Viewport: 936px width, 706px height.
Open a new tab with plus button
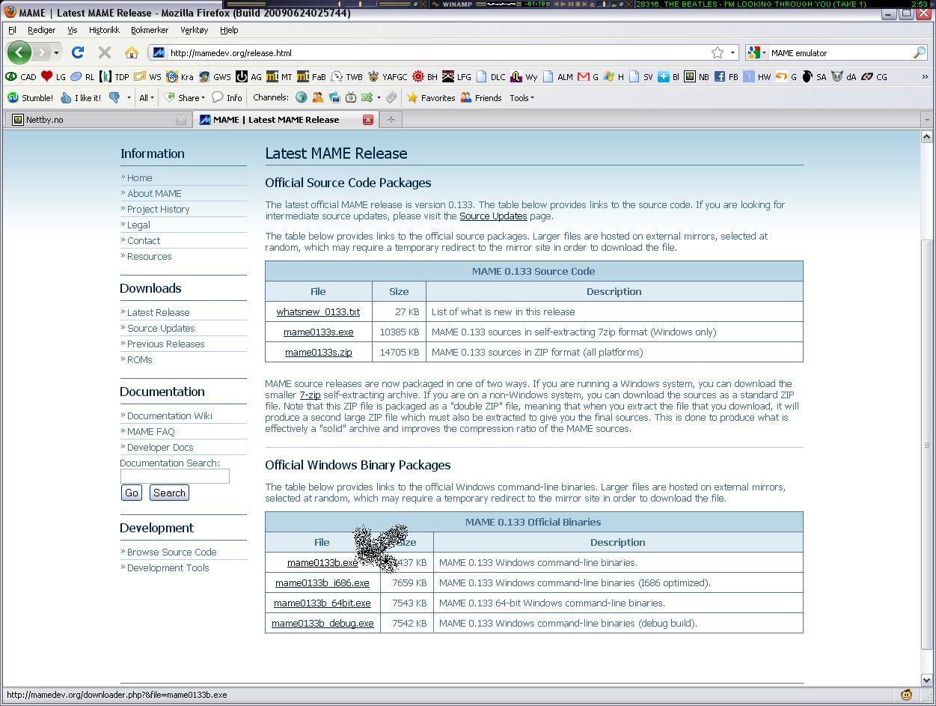click(x=391, y=120)
